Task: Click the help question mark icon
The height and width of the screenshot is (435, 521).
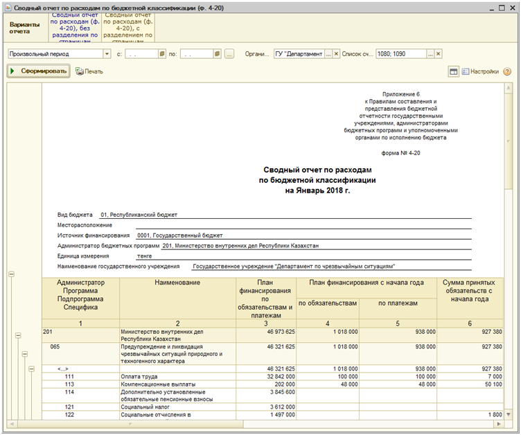Action: point(507,71)
